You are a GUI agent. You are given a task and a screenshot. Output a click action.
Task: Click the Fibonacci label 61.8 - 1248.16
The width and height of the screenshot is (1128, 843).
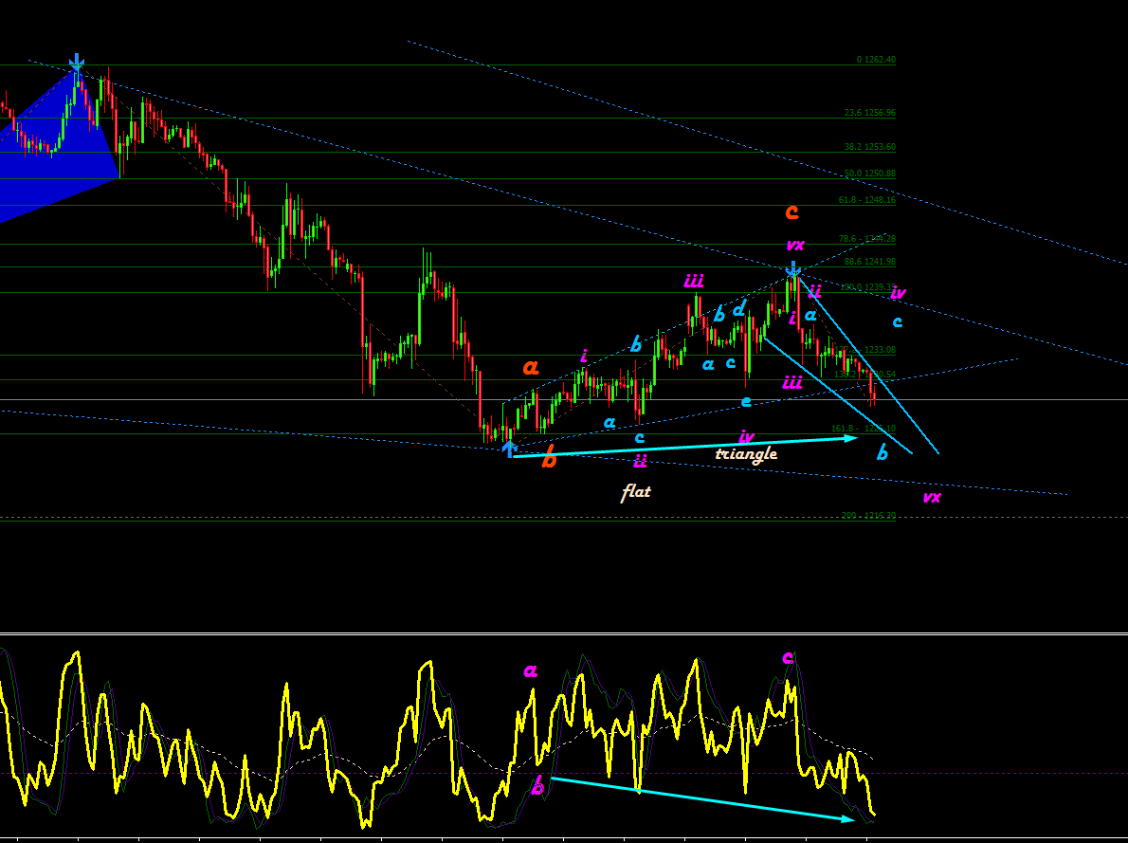click(x=867, y=200)
